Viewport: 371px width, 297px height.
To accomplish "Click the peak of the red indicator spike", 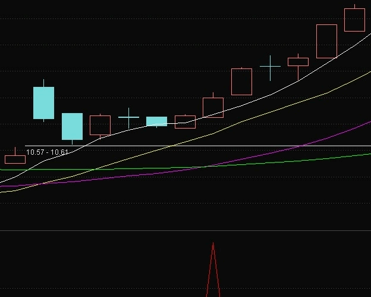I will point(213,243).
